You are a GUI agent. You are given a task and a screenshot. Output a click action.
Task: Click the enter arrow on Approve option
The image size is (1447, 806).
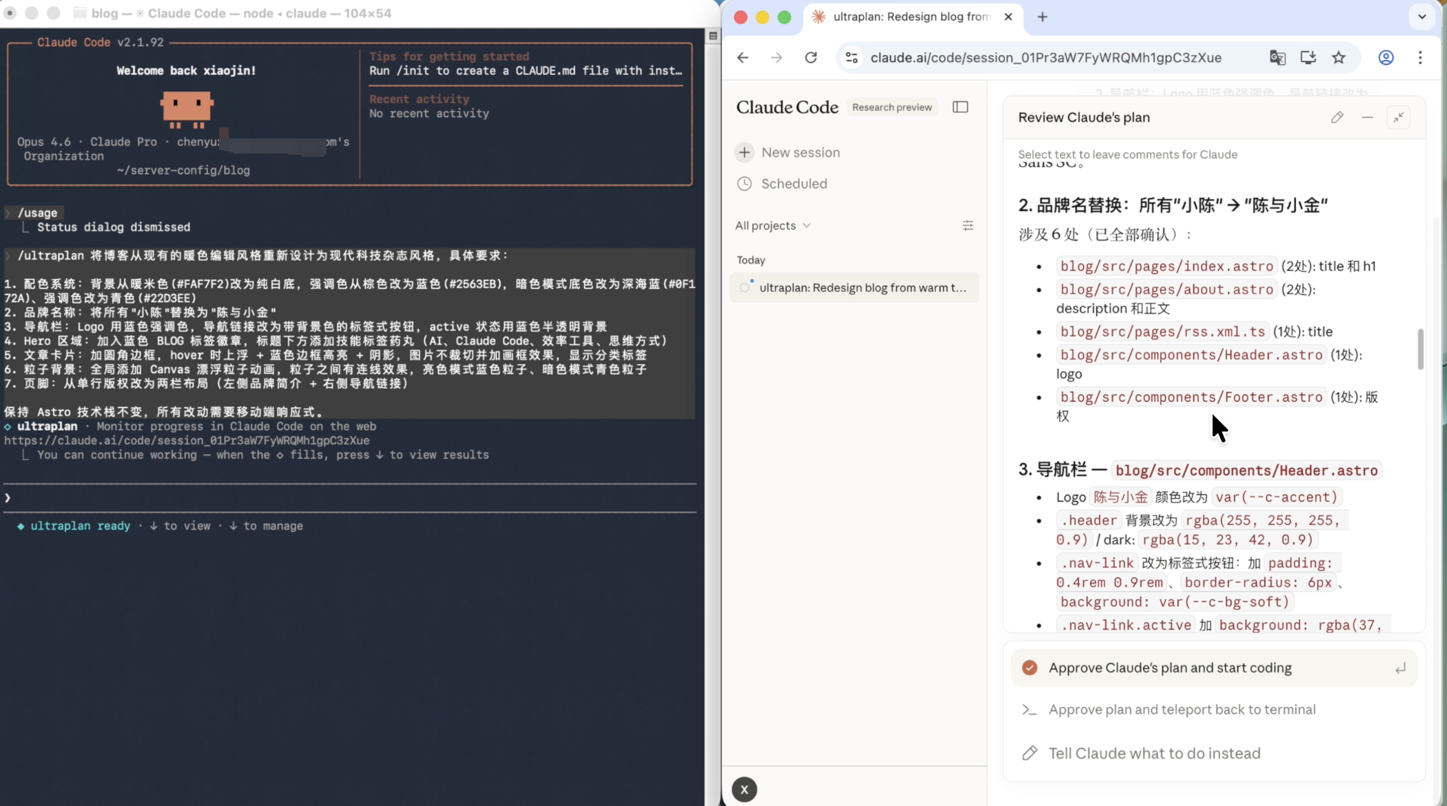point(1400,668)
